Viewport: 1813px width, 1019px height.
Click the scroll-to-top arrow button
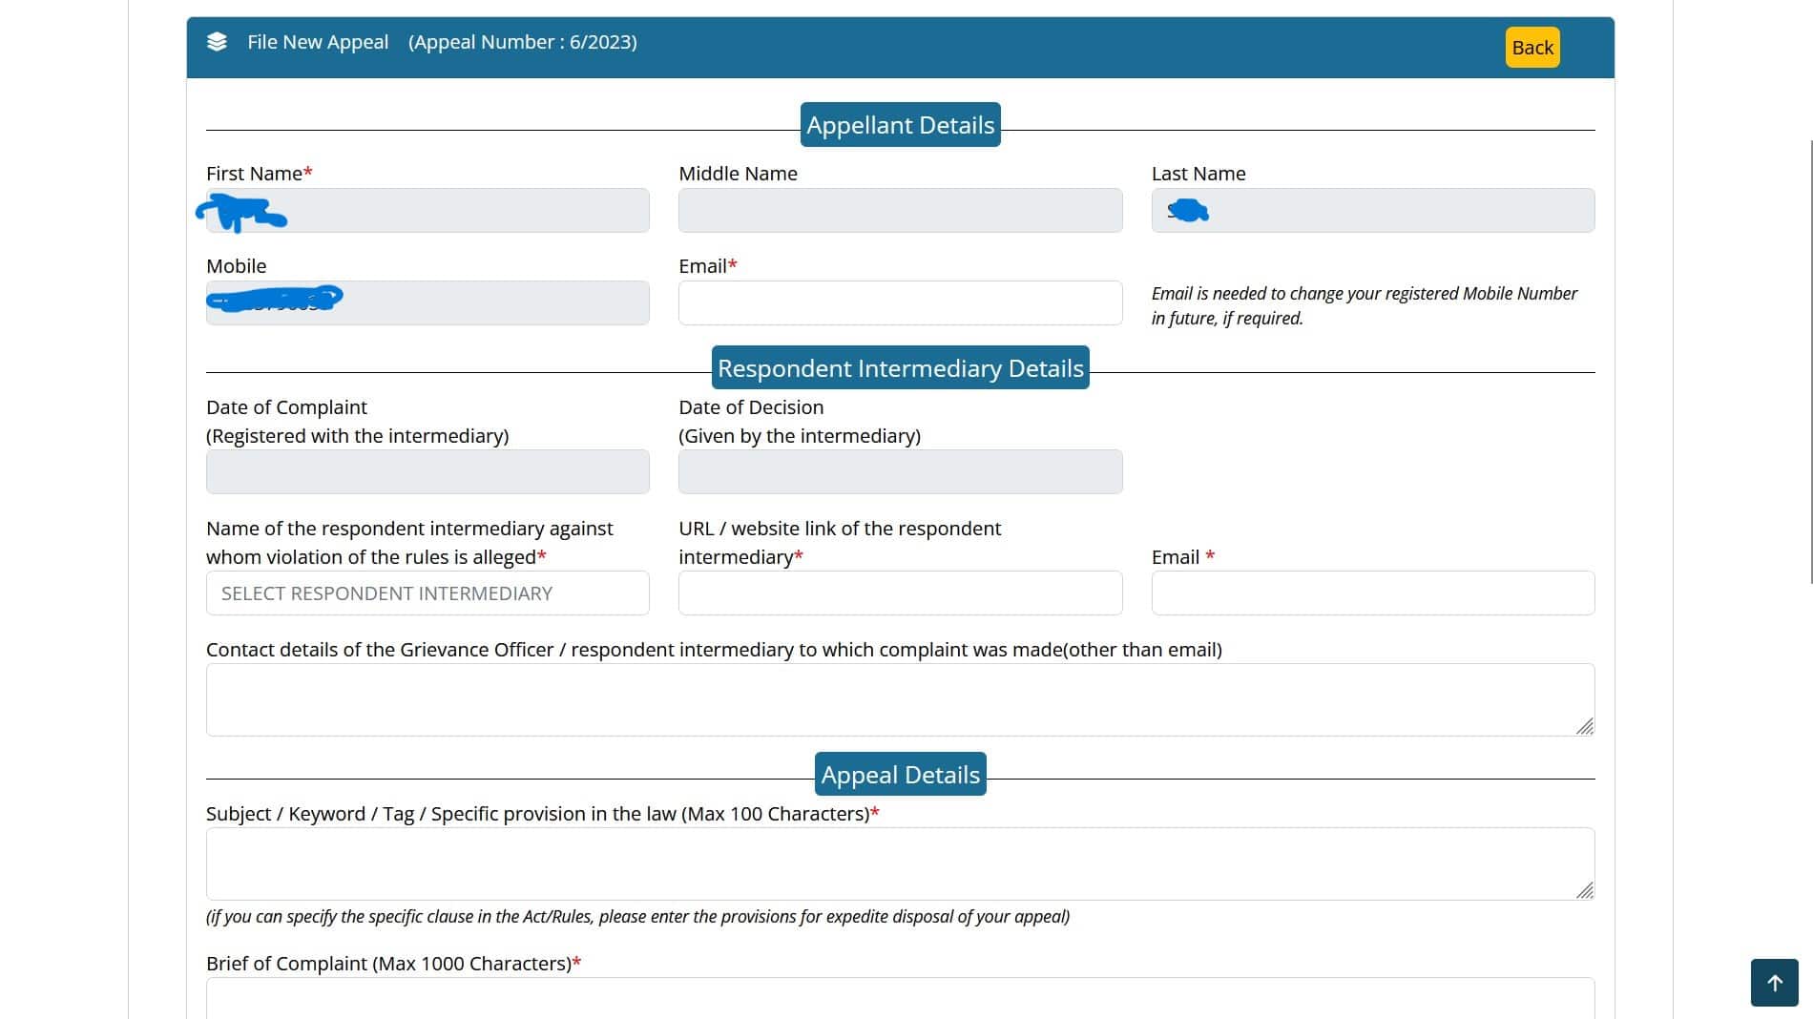(x=1774, y=983)
